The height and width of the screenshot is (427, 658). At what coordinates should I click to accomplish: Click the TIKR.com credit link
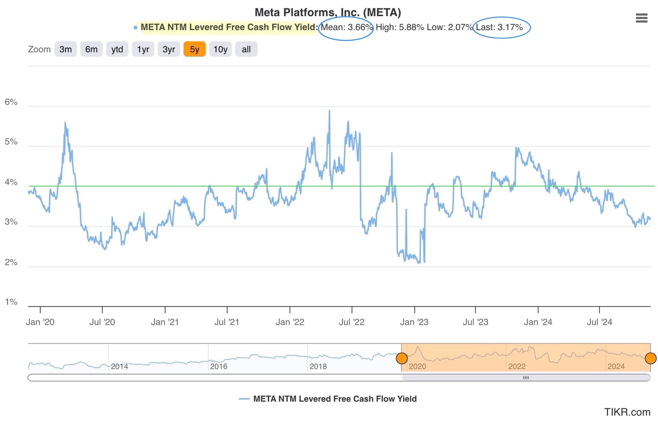[627, 412]
